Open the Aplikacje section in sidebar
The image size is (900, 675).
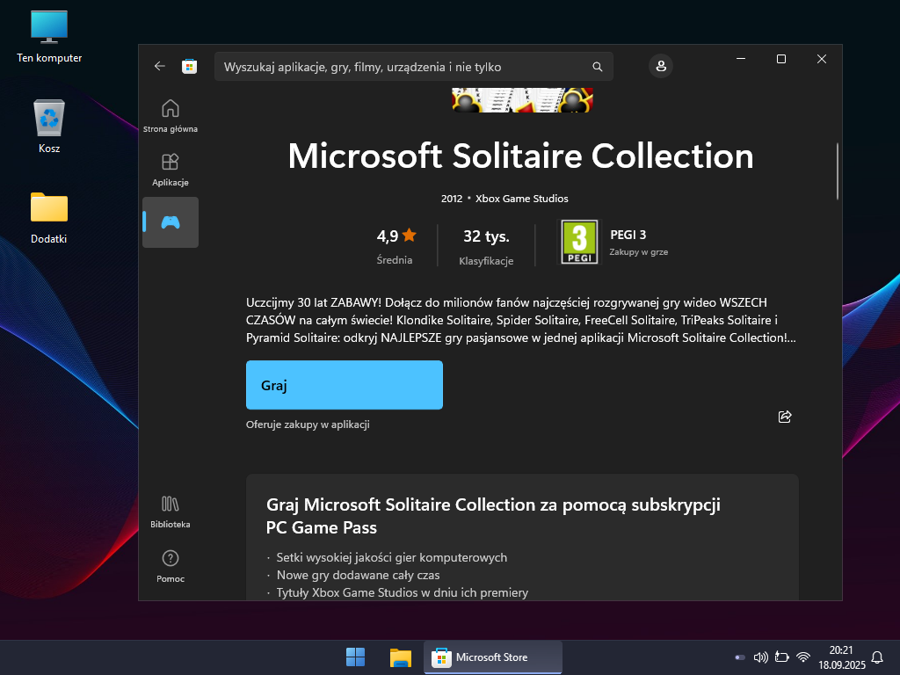pos(171,169)
